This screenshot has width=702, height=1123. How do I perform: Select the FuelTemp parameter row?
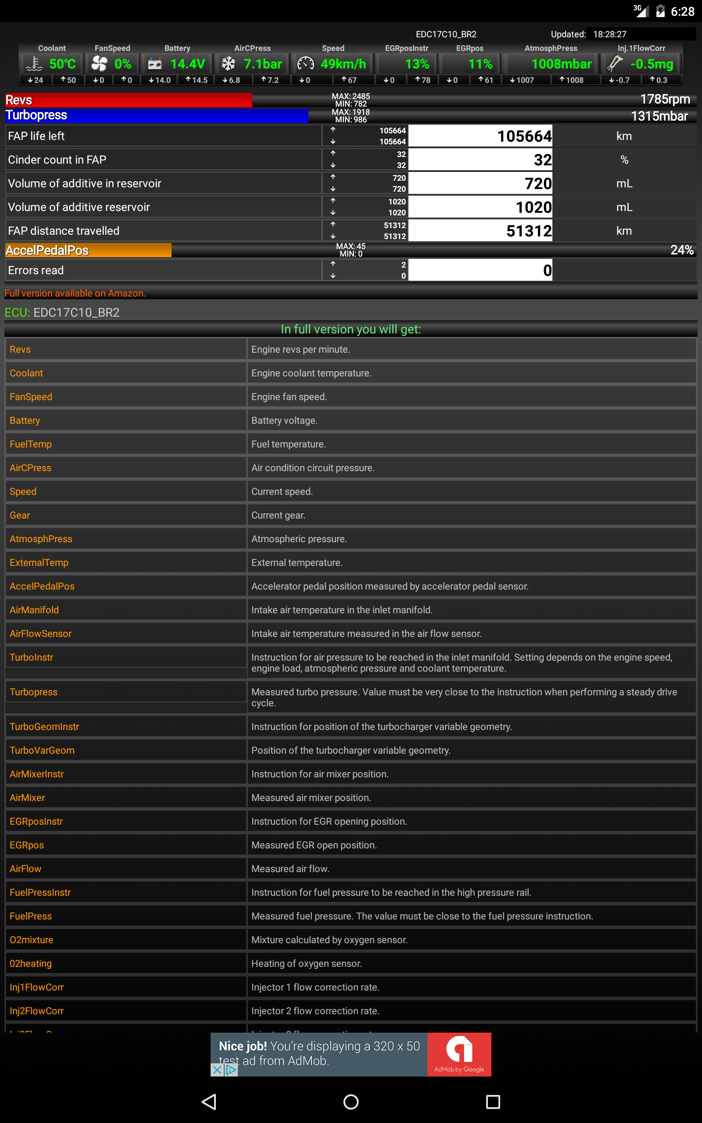point(351,444)
